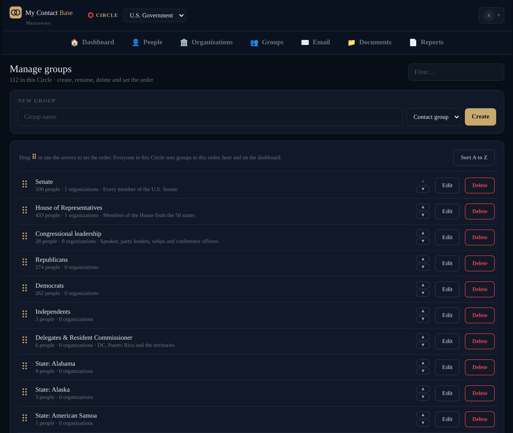513x433 pixels.
Task: Switch to Organizations tab
Action: pos(206,43)
